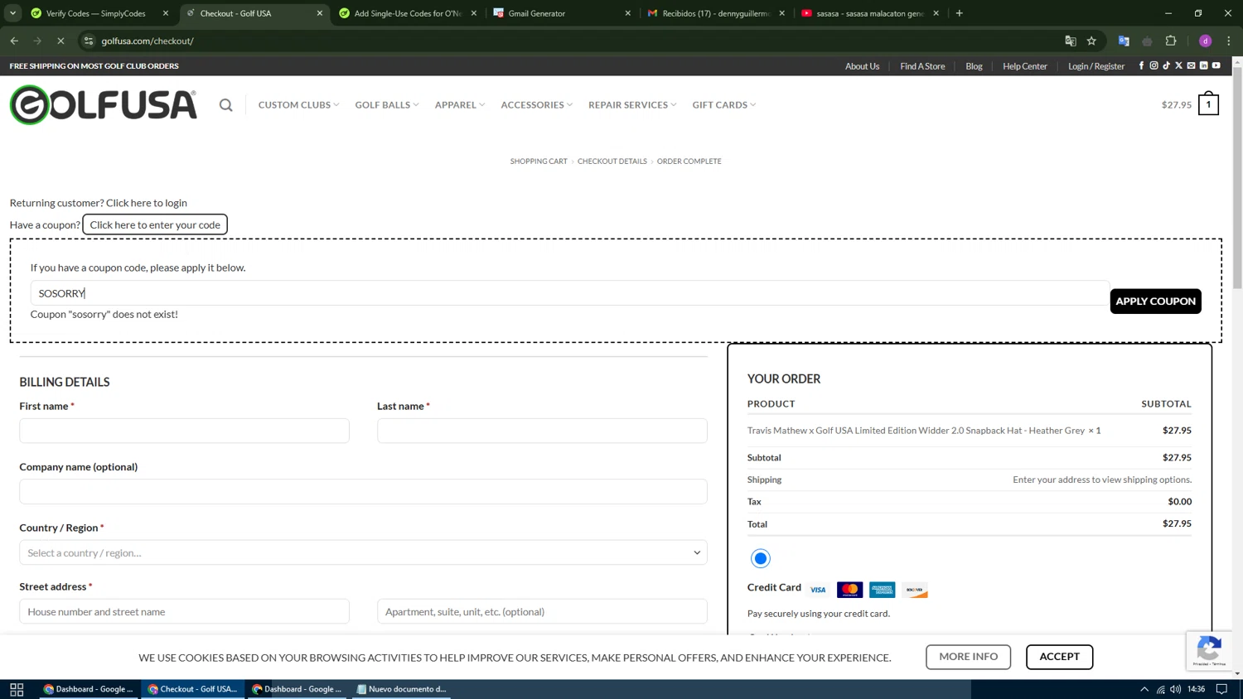Switch to Gmail Generator tab
This screenshot has width=1243, height=699.
[x=561, y=13]
